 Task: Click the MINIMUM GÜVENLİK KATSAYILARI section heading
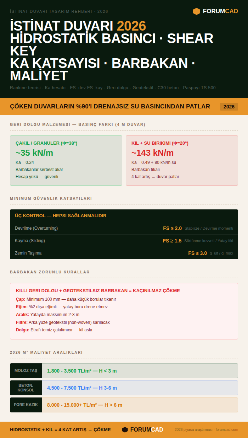[x=51, y=198]
